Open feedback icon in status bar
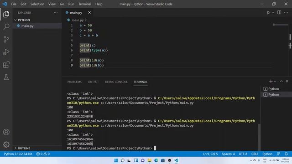 coord(278,154)
